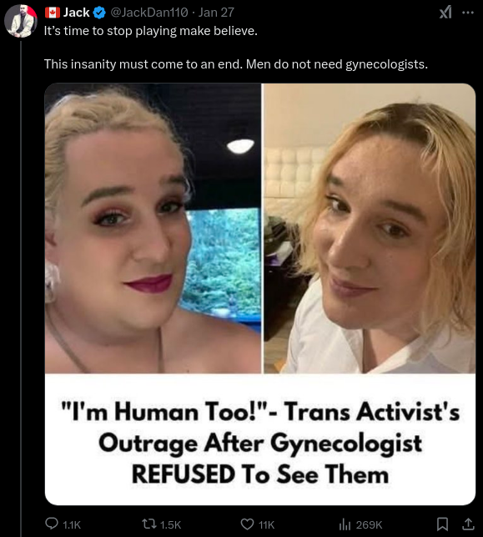Open the Jan 27 timestamp link
483x537 pixels.
pos(216,13)
